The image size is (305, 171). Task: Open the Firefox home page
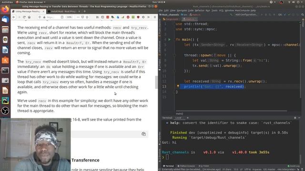[29, 17]
